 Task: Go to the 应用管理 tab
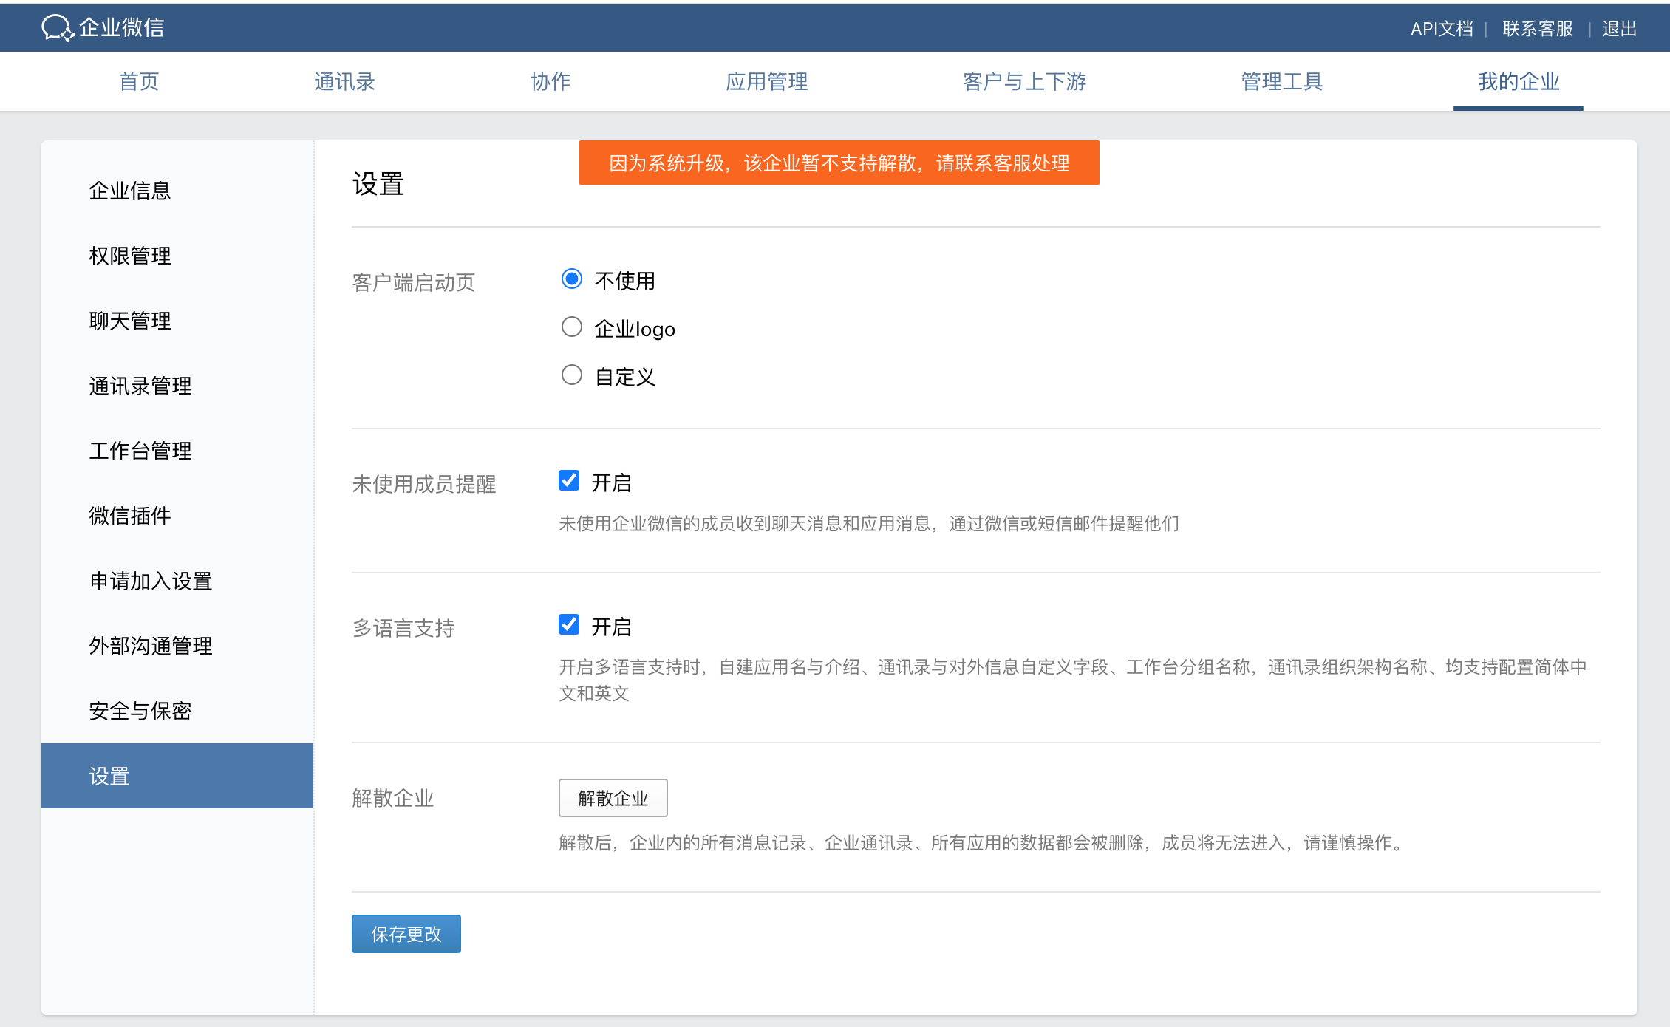click(766, 81)
